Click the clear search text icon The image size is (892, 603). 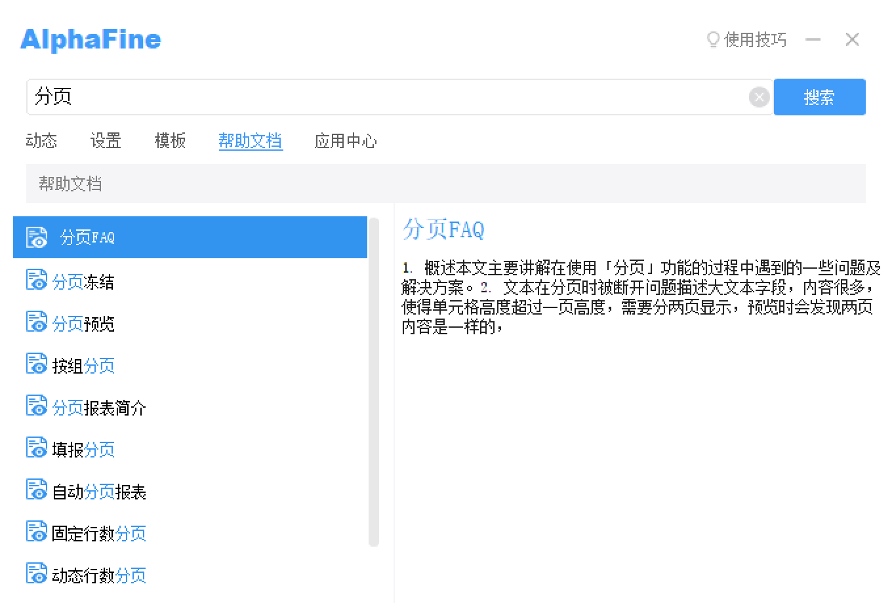pos(759,98)
